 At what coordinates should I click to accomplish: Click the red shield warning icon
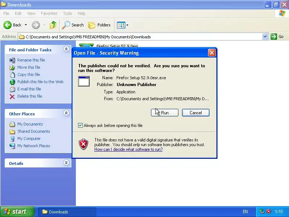pyautogui.click(x=83, y=144)
